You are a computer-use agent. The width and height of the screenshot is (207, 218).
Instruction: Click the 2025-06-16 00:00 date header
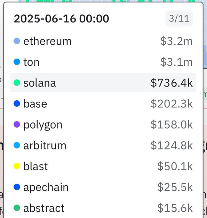point(61,19)
